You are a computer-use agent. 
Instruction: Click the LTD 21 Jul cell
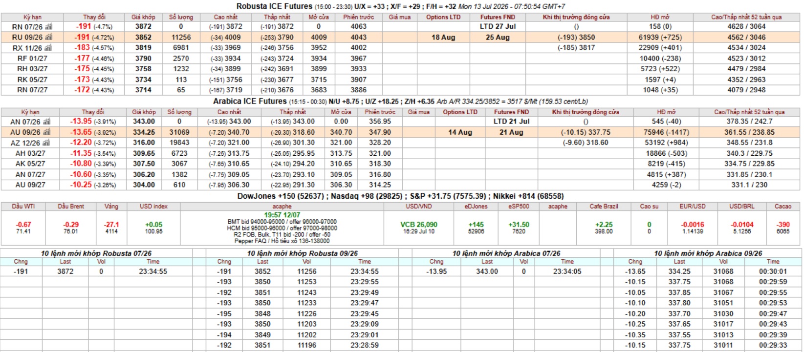pyautogui.click(x=511, y=122)
